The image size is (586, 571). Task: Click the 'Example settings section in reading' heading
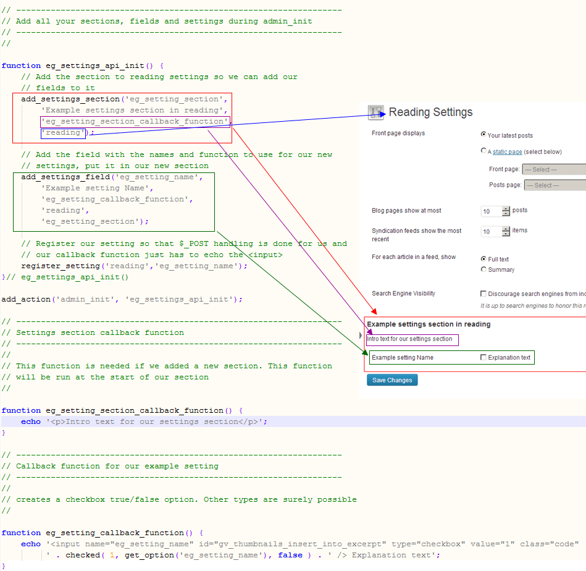(x=429, y=324)
